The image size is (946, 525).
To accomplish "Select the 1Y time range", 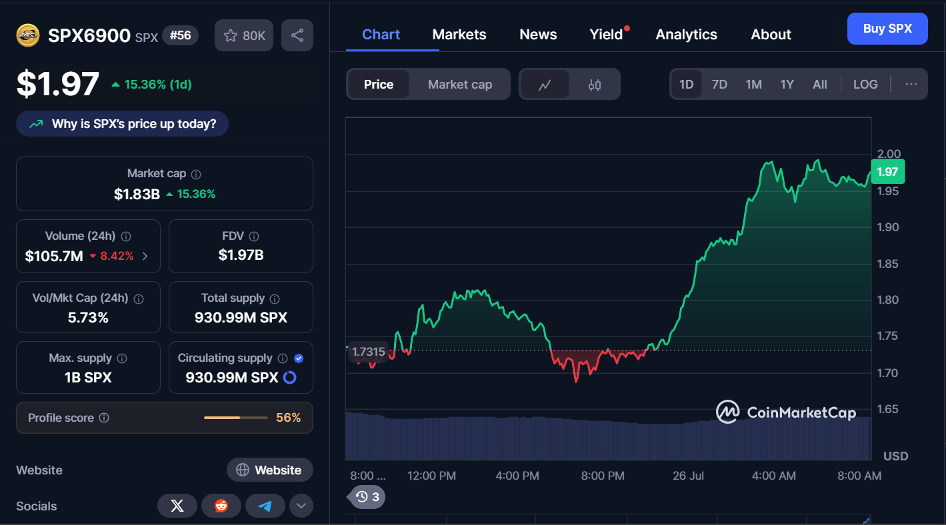I will tap(787, 85).
